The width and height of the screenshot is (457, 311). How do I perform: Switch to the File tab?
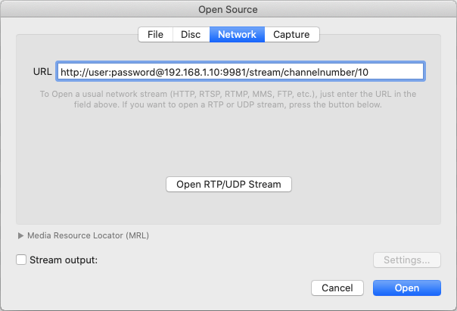click(x=155, y=34)
